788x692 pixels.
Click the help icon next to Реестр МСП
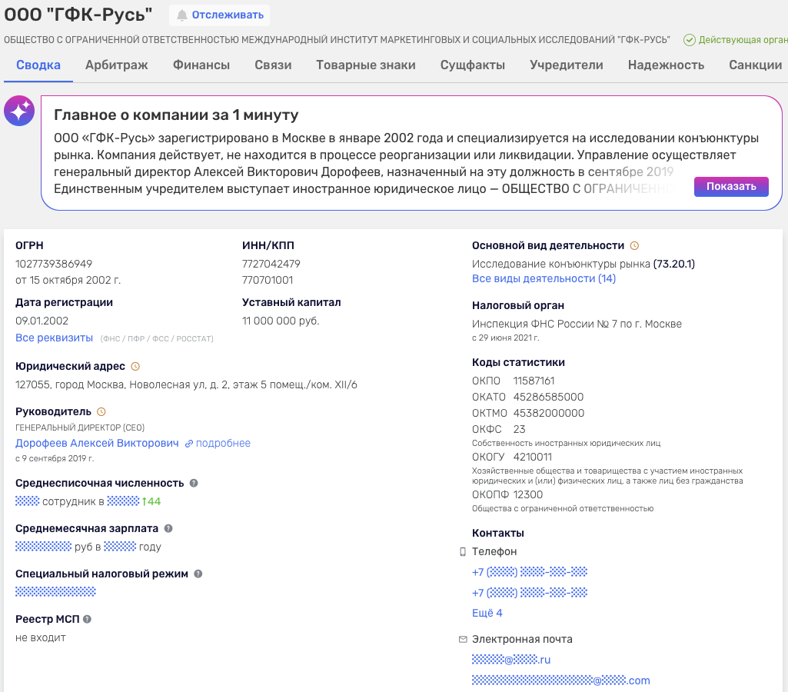[x=87, y=619]
